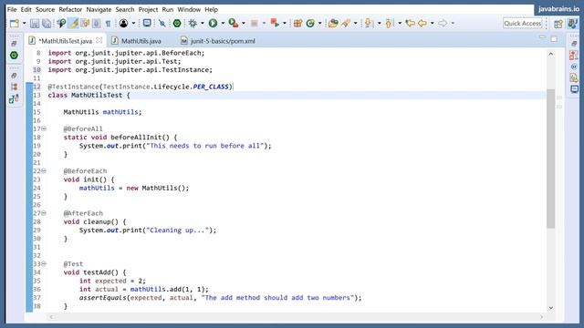Collapse the @AfterEach method fold at line 27
The width and height of the screenshot is (584, 328).
pyautogui.click(x=44, y=213)
